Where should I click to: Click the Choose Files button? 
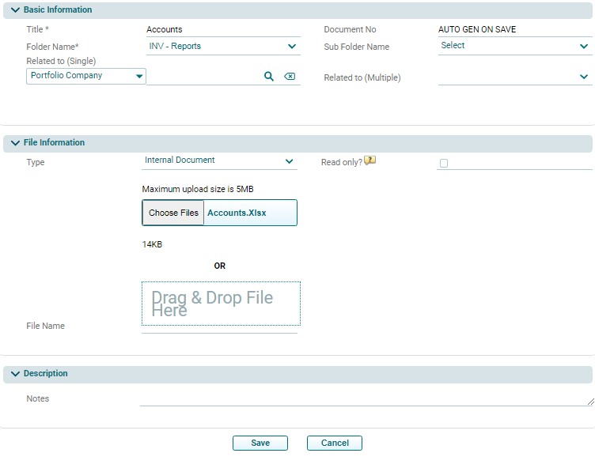click(173, 213)
